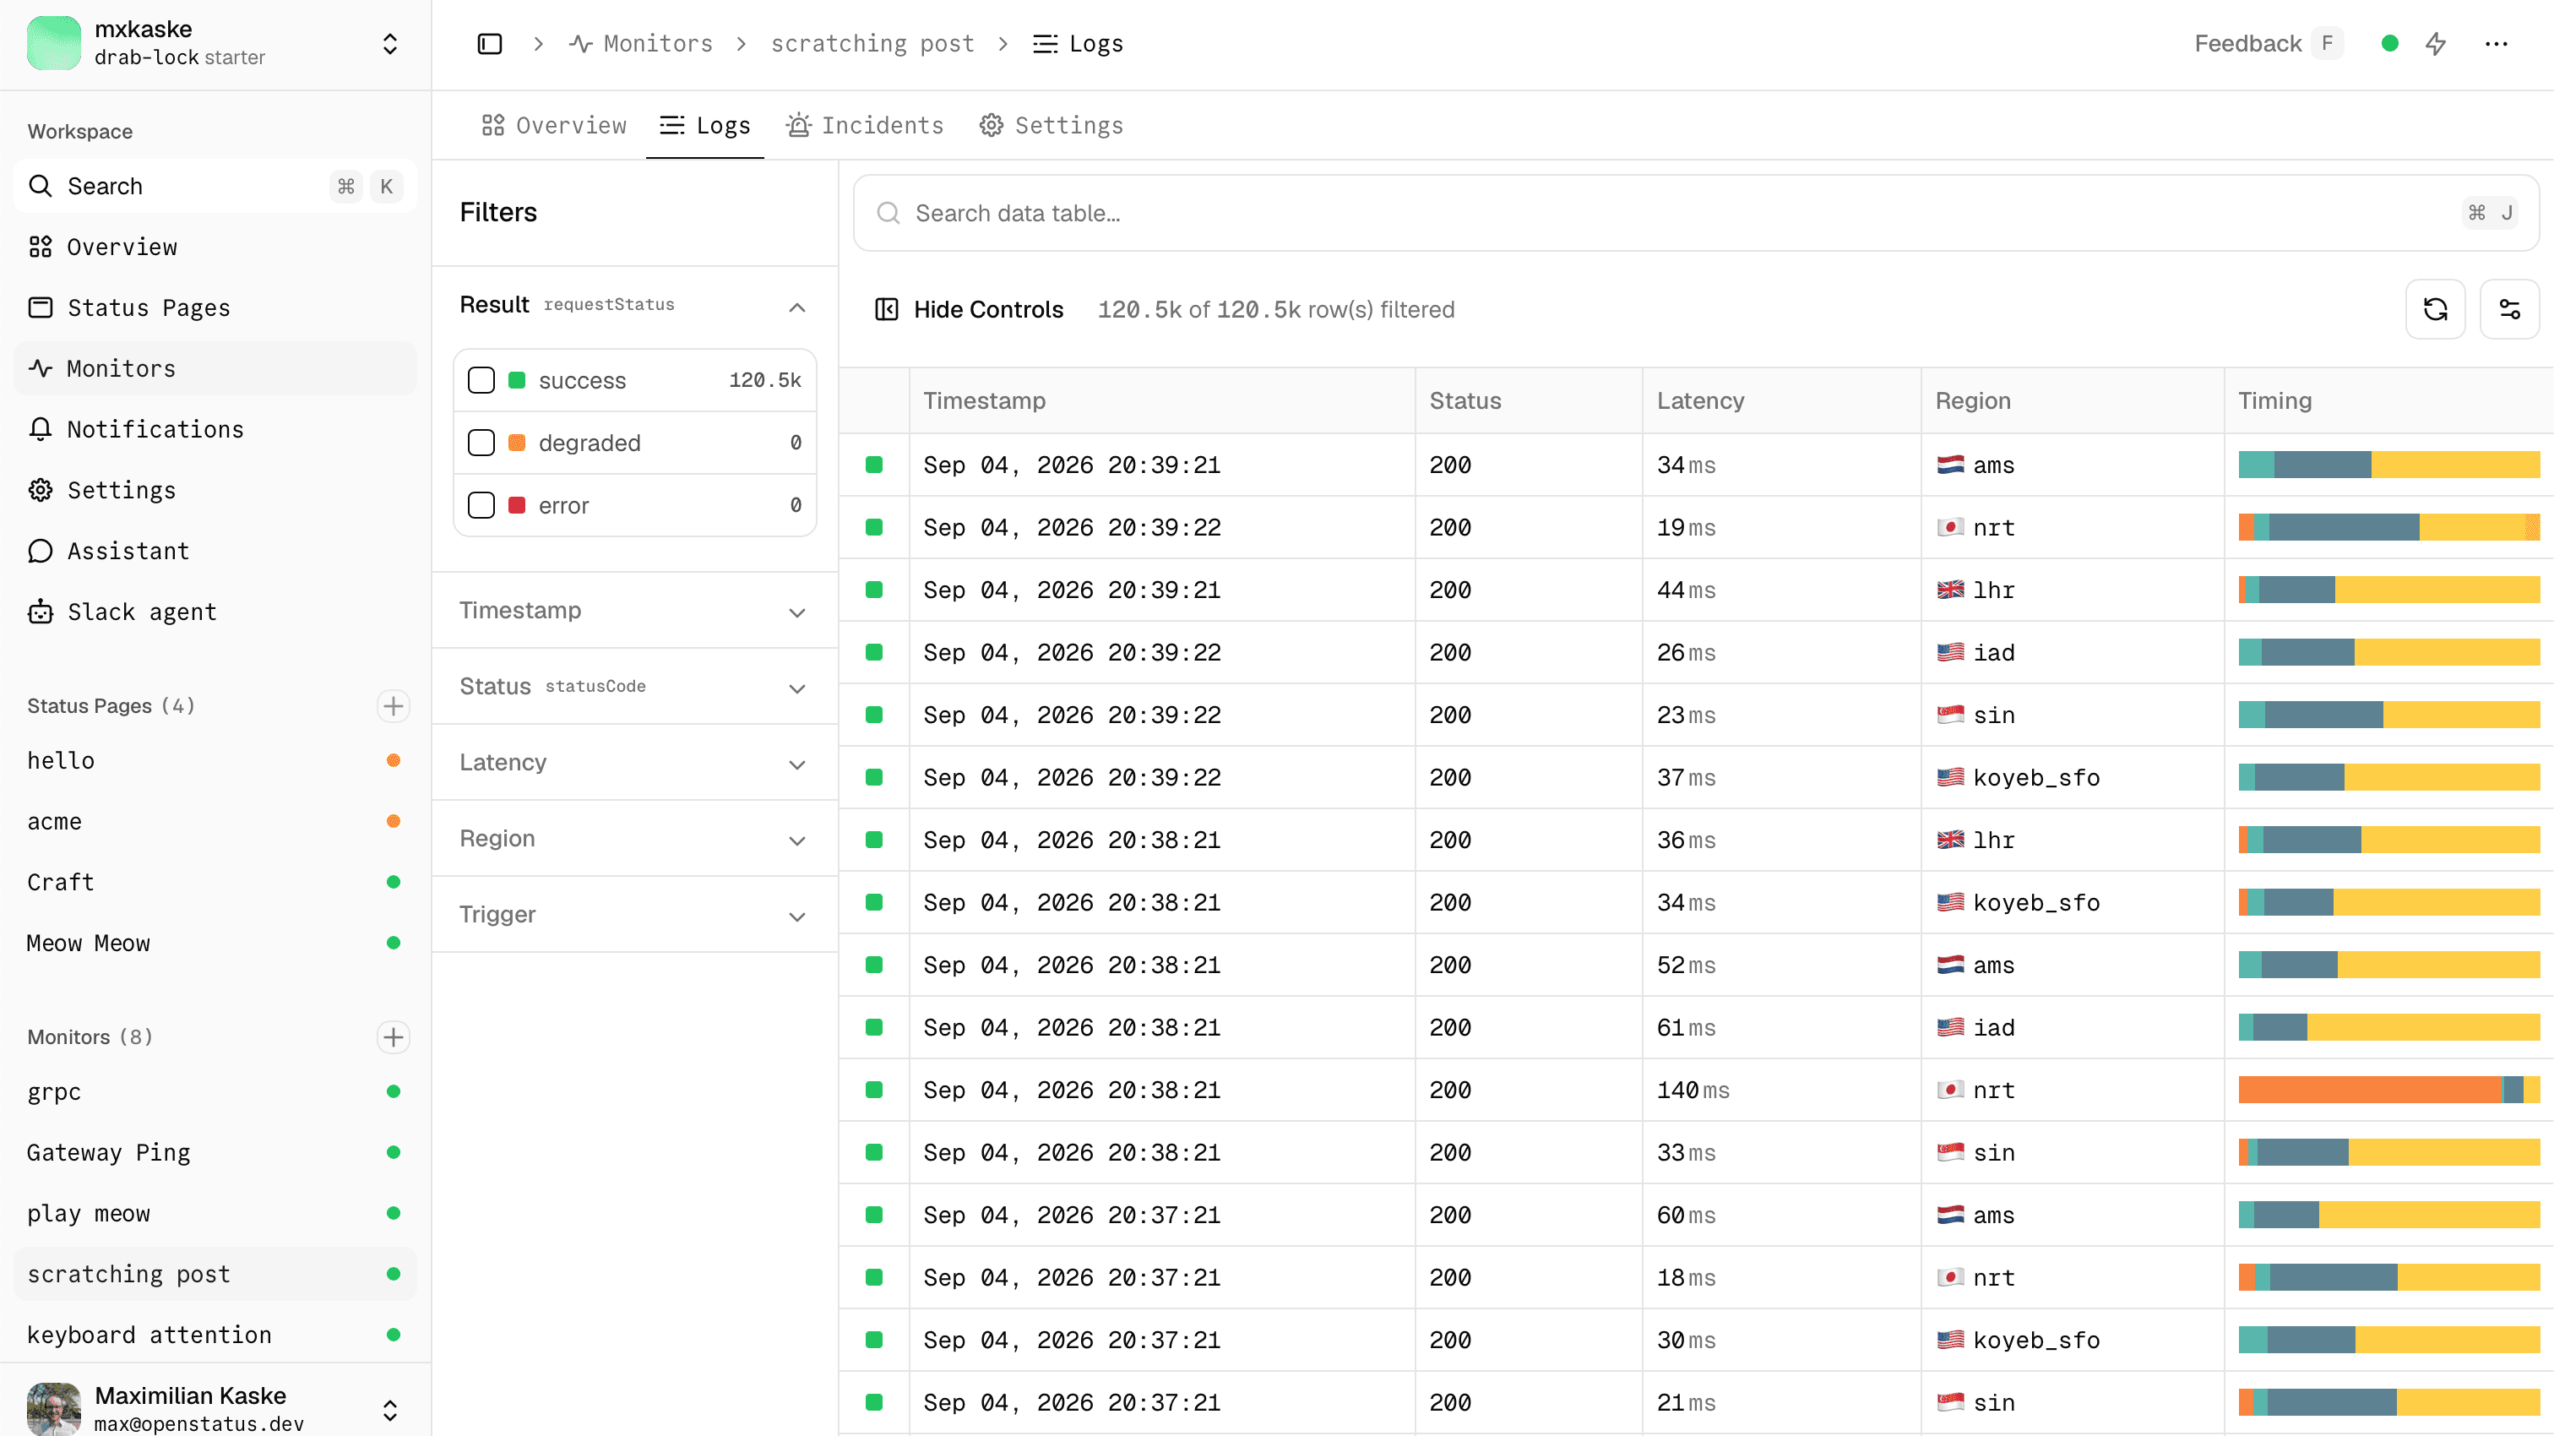This screenshot has height=1436, width=2554.
Task: Open the table view options icon
Action: tap(2509, 309)
